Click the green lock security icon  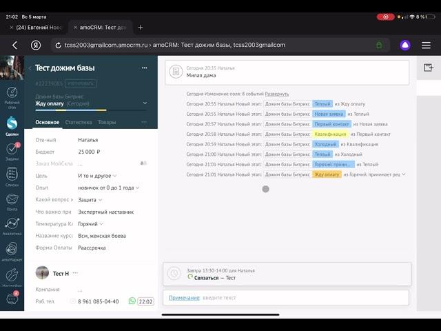[x=379, y=45]
